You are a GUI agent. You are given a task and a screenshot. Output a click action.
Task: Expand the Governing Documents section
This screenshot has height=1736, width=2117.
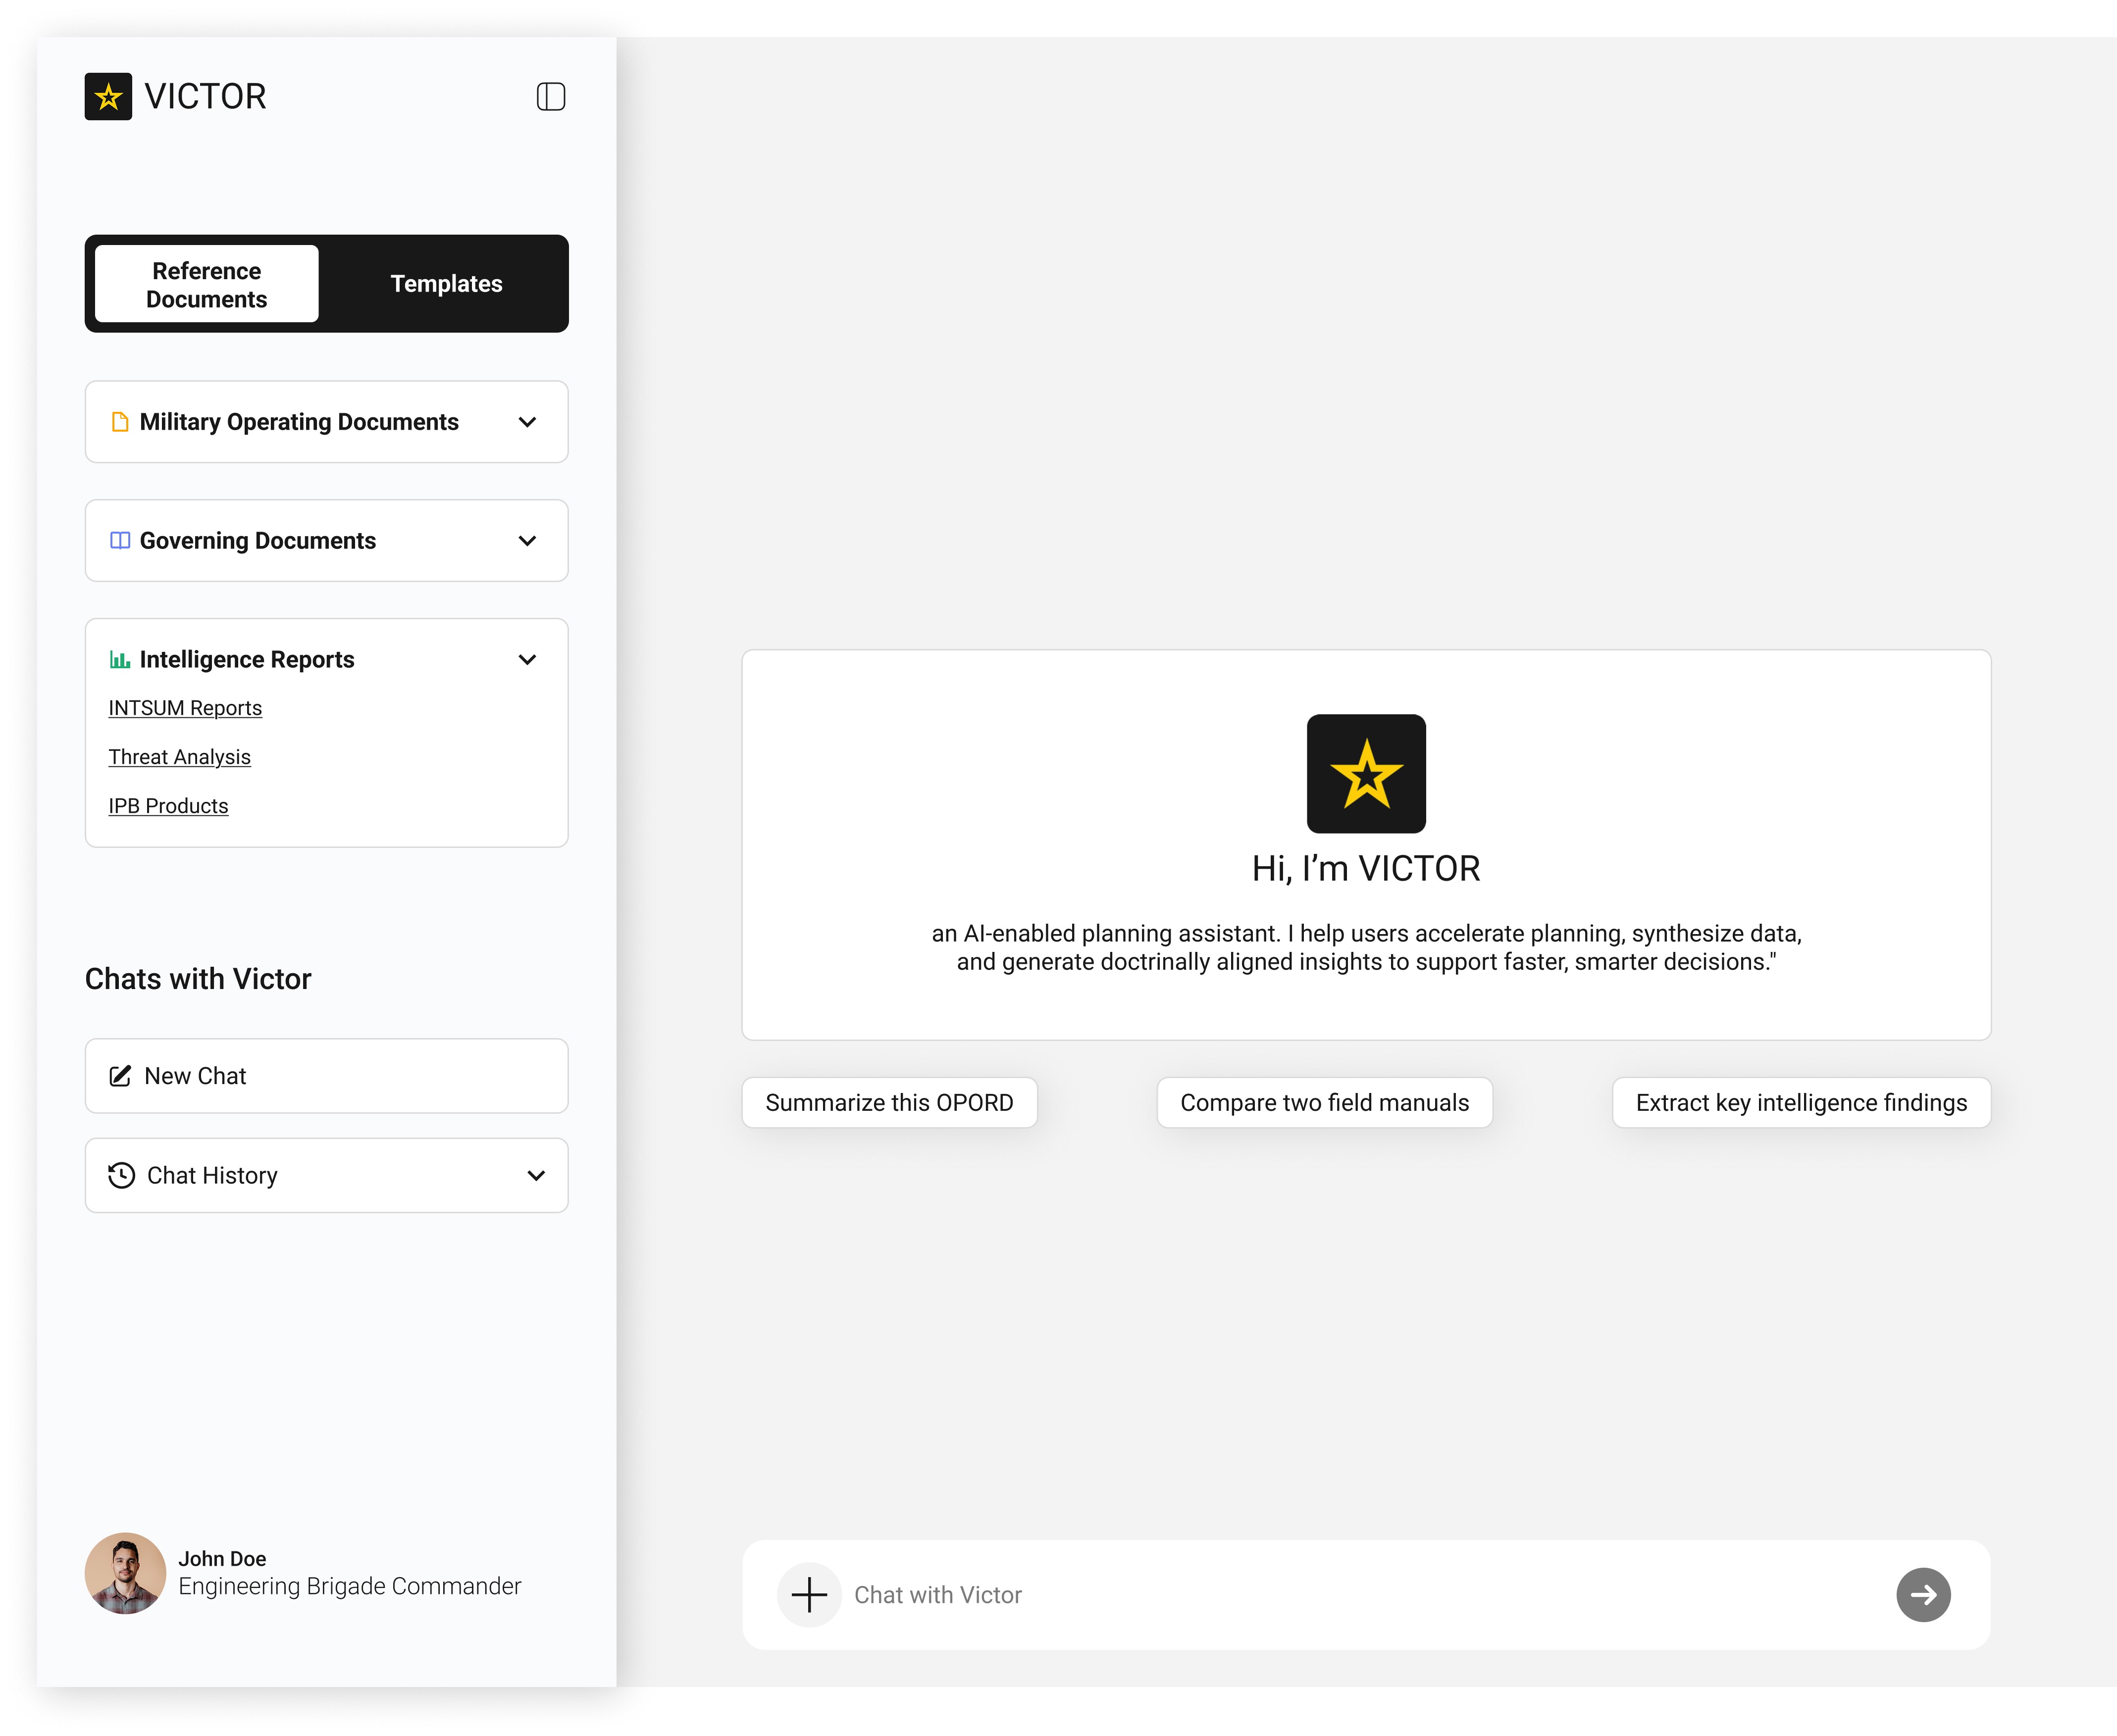tap(528, 540)
